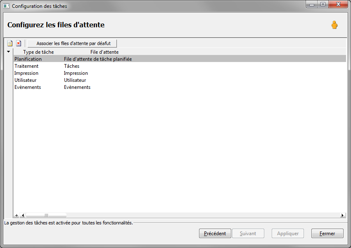Click the horizontal scrollbar thumb

[x=46, y=215]
